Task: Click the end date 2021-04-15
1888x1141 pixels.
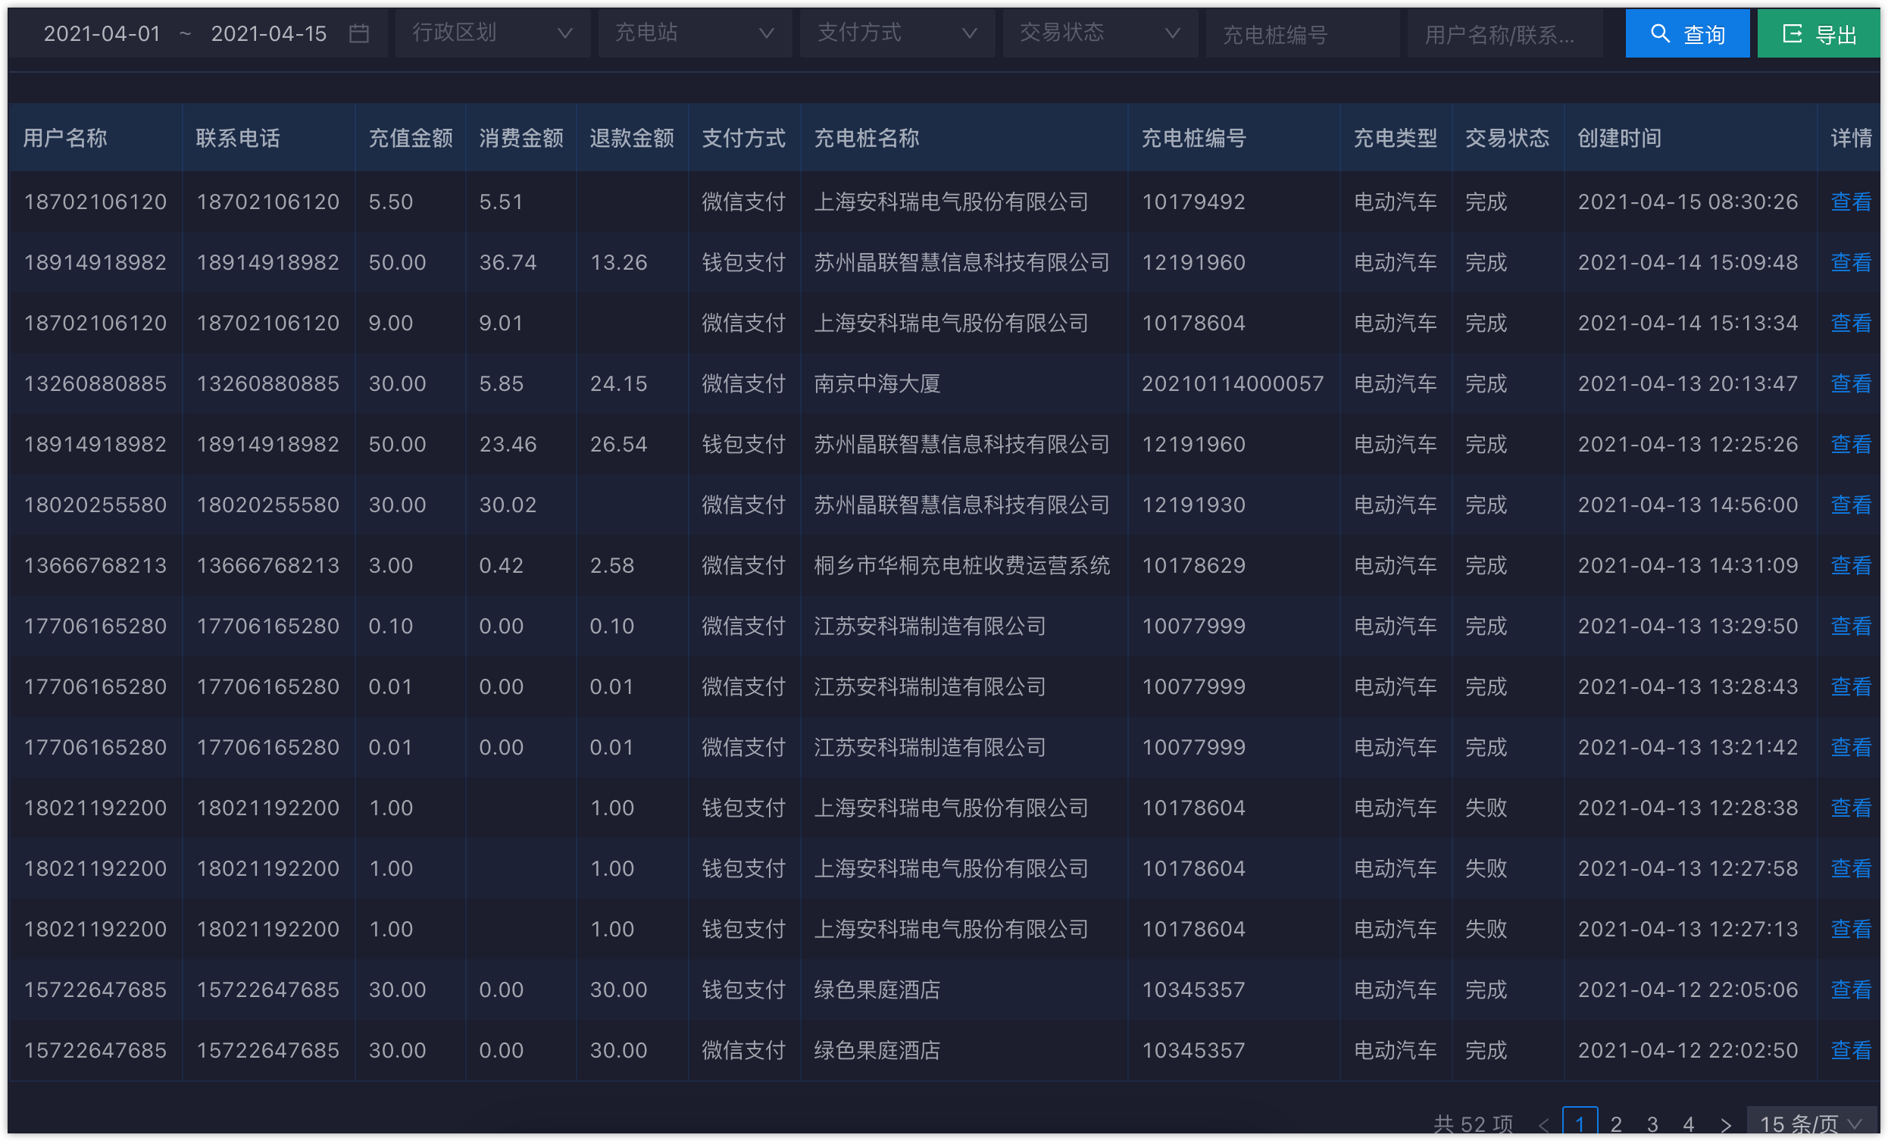Action: 268,34
